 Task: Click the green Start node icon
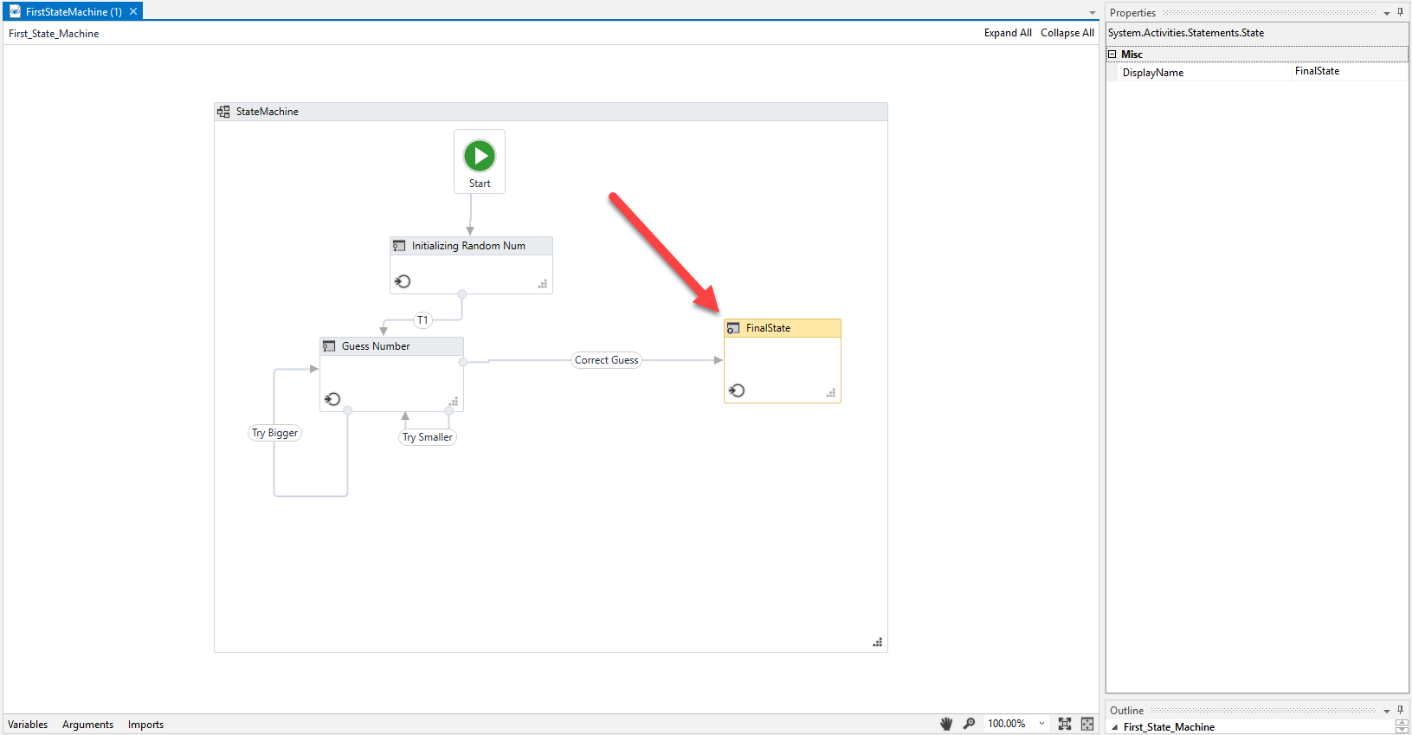(480, 156)
